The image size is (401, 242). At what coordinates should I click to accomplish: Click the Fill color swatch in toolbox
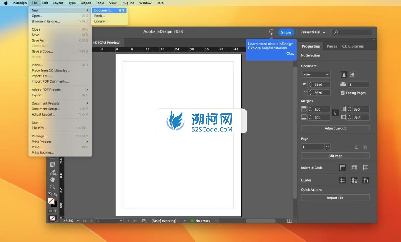[x=51, y=201]
